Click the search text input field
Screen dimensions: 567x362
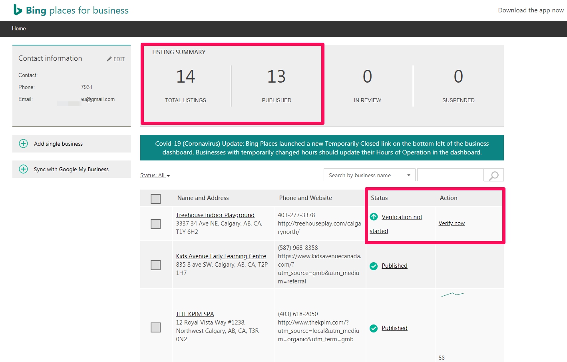click(450, 175)
